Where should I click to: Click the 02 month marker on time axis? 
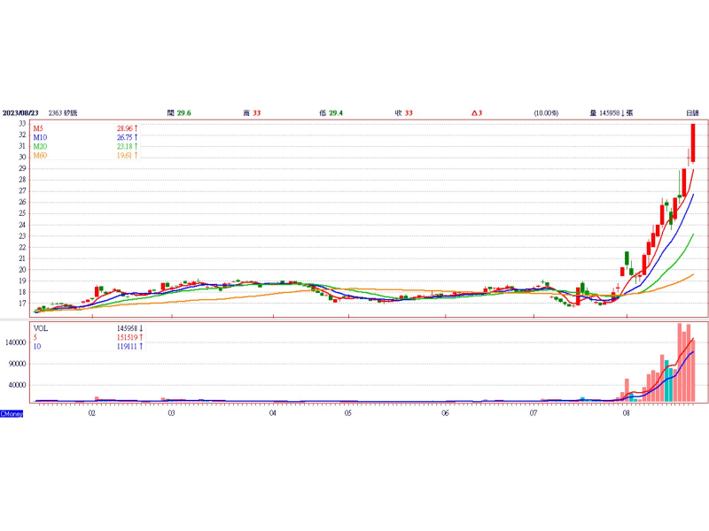[x=92, y=413]
